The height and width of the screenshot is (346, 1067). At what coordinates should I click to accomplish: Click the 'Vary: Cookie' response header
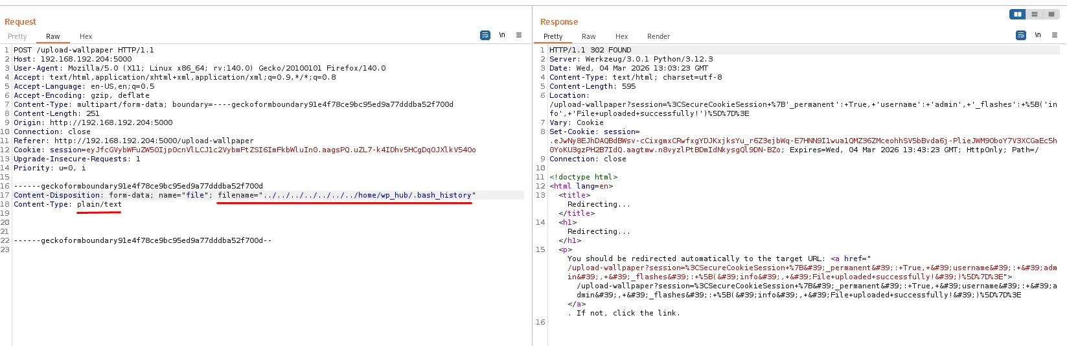[x=577, y=122]
